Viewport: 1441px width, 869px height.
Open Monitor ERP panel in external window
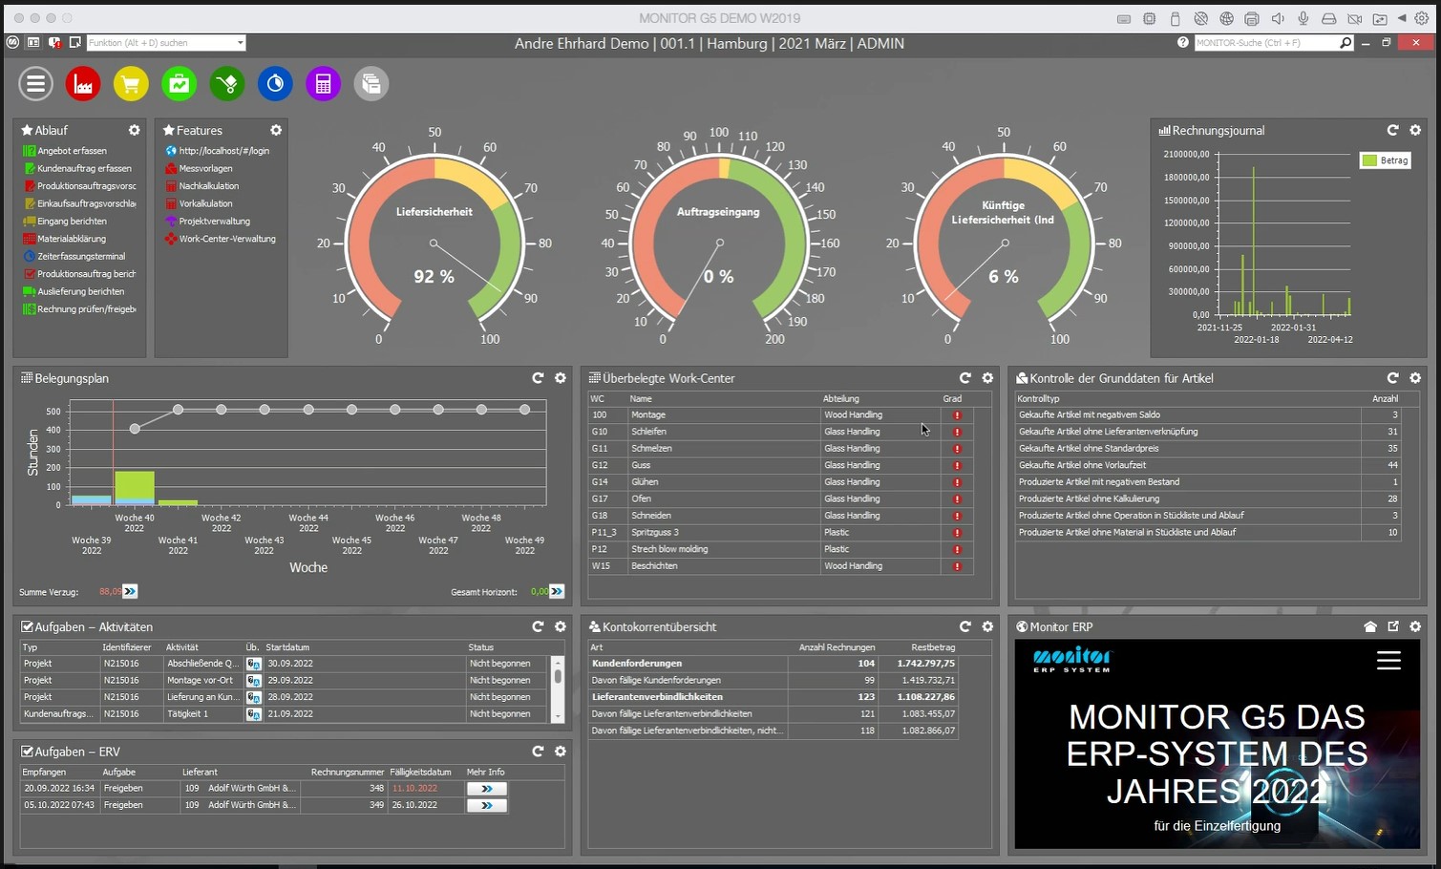pyautogui.click(x=1393, y=626)
